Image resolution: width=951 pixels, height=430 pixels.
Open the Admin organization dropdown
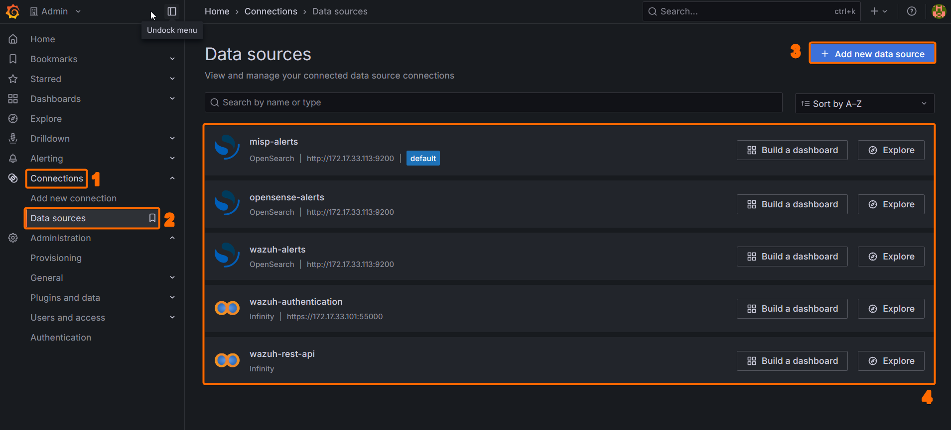[55, 11]
